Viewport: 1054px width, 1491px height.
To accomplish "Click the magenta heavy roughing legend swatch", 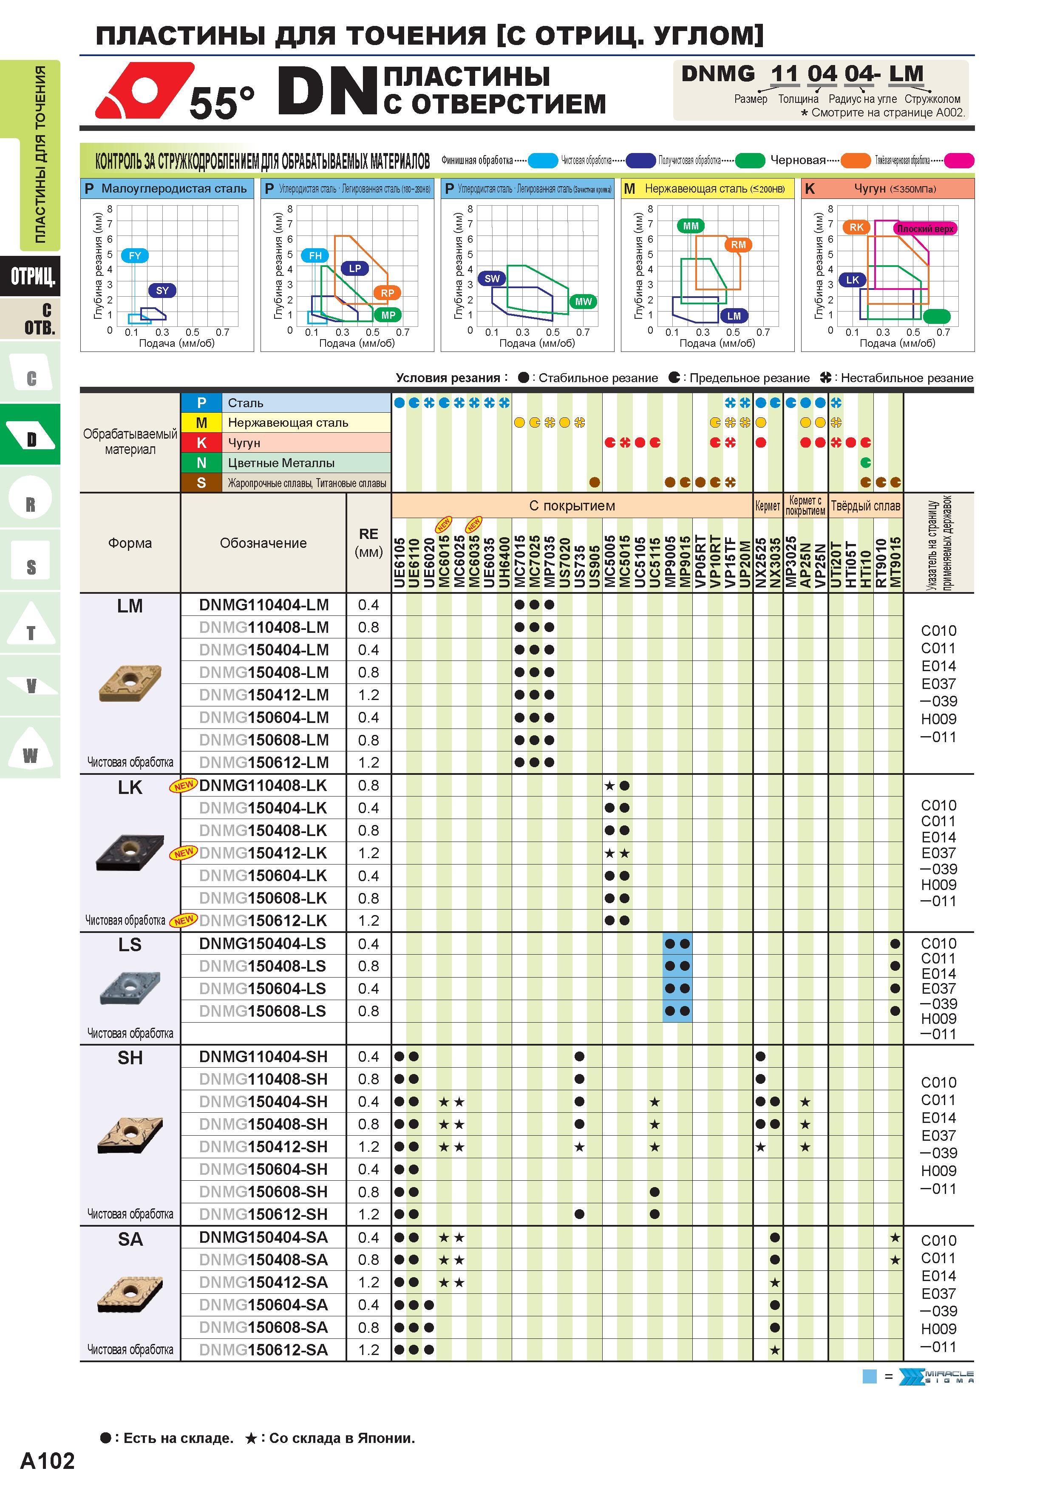I will click(959, 160).
